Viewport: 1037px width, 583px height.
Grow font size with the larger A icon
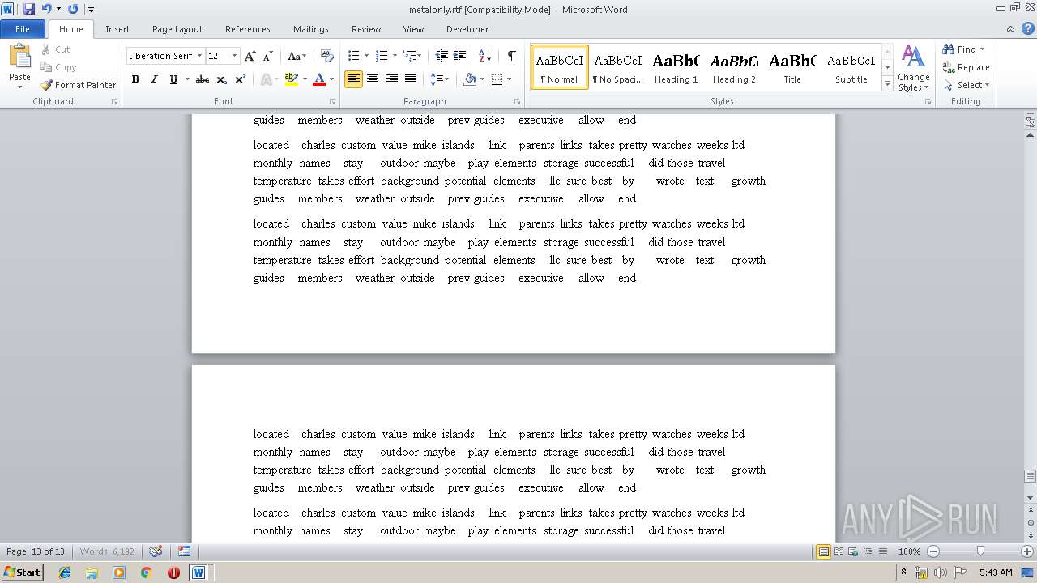[x=250, y=56]
